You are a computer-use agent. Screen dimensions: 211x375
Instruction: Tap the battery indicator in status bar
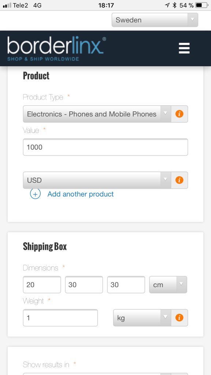(x=202, y=5)
